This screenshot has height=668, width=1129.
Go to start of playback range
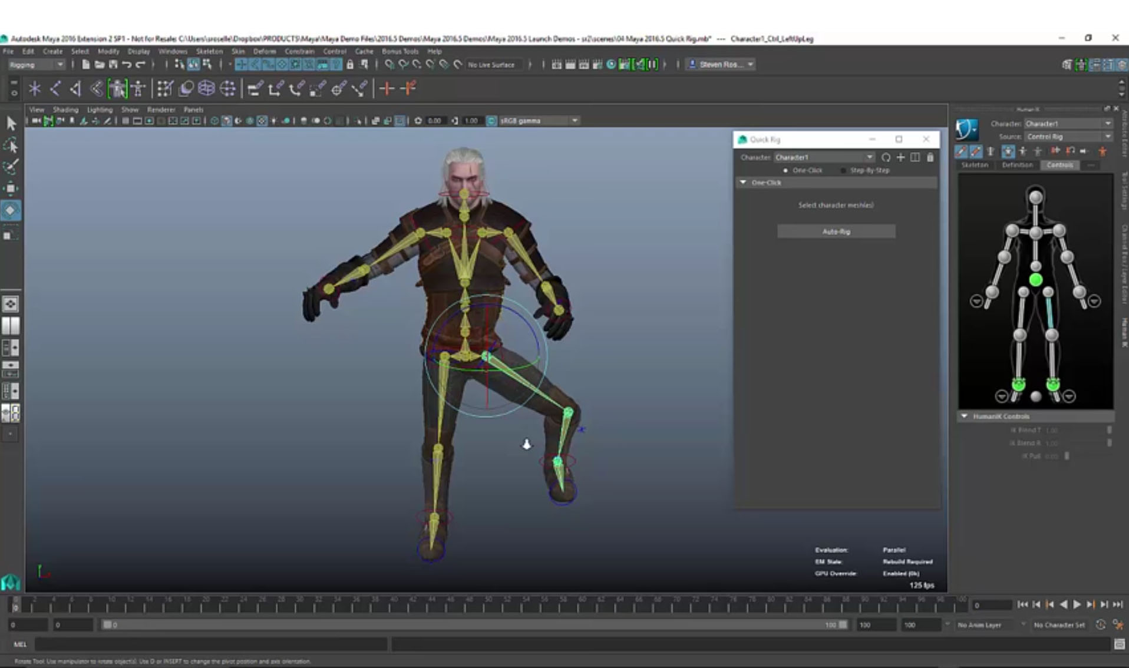pos(1022,604)
